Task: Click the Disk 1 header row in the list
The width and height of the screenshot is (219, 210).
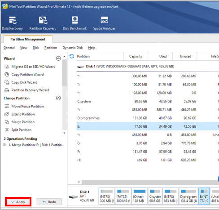Action: (148, 67)
